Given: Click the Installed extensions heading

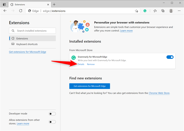Looking at the screenshot, I should tap(85, 41).
